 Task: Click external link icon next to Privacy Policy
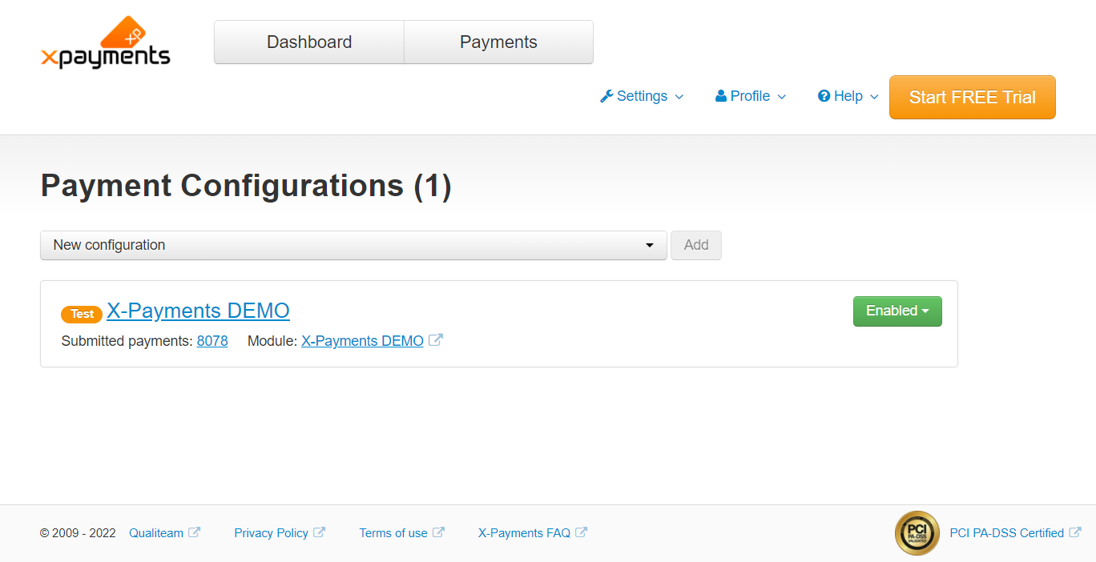click(319, 532)
